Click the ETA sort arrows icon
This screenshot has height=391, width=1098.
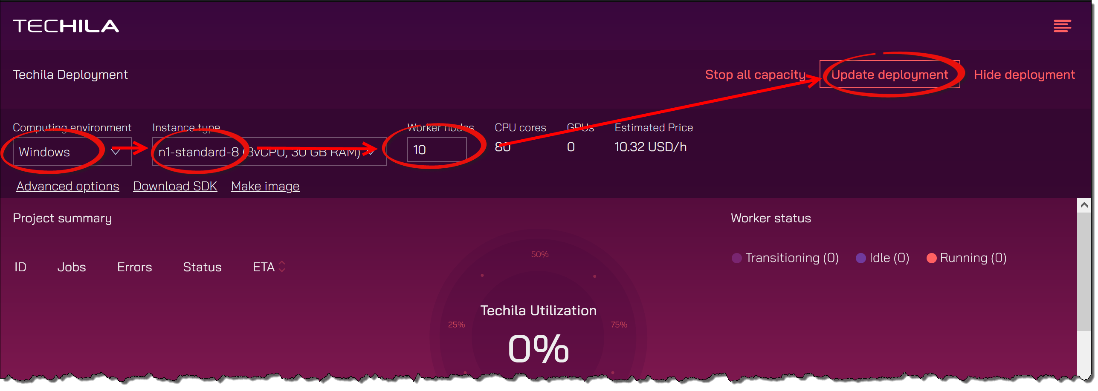pos(282,267)
